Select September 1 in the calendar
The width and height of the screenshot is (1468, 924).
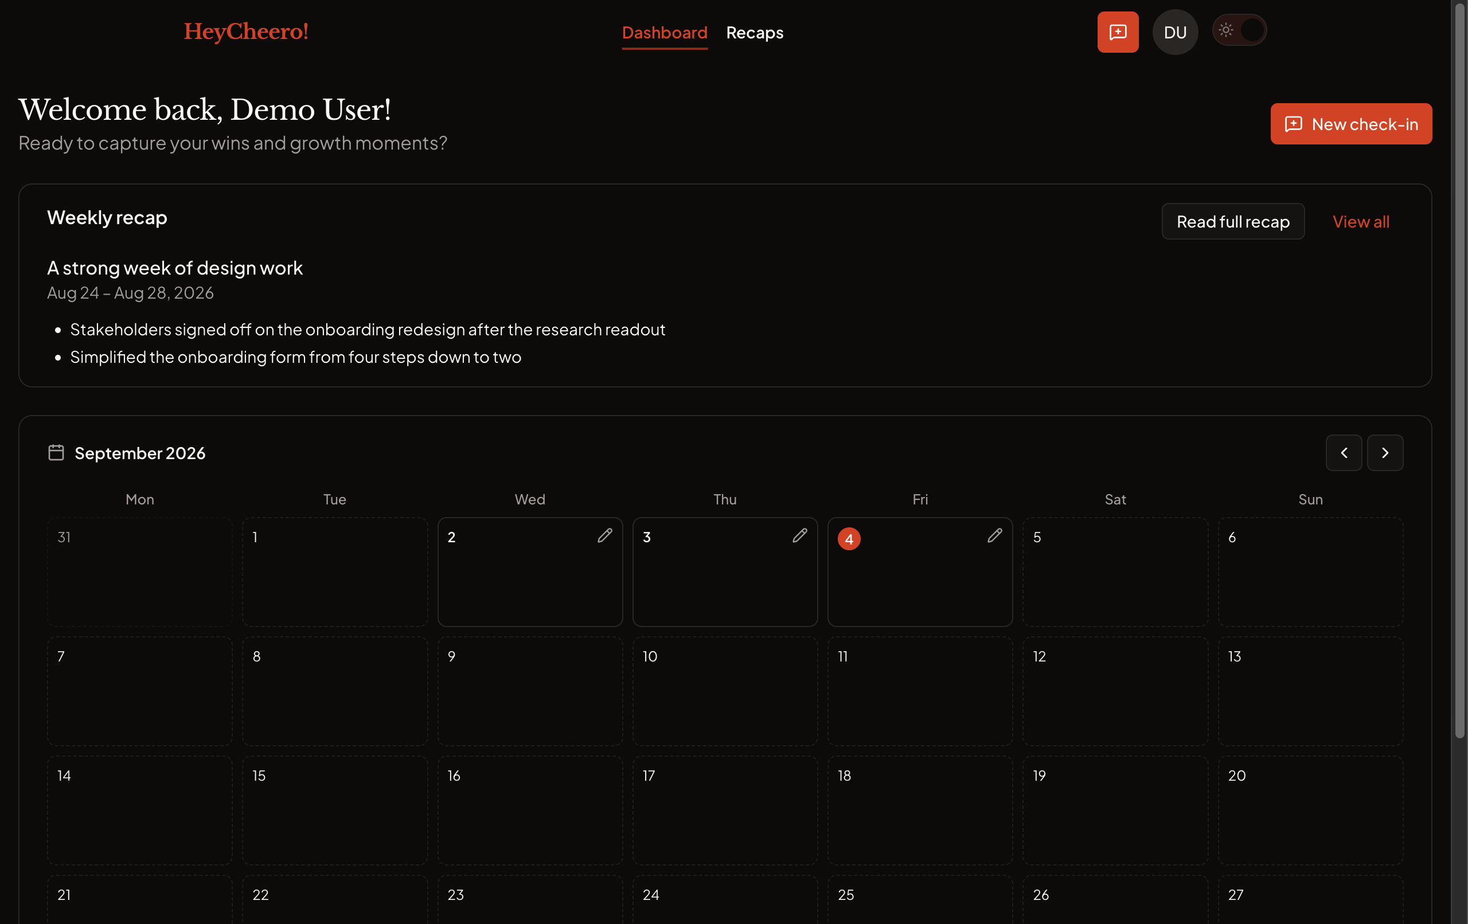(x=335, y=571)
